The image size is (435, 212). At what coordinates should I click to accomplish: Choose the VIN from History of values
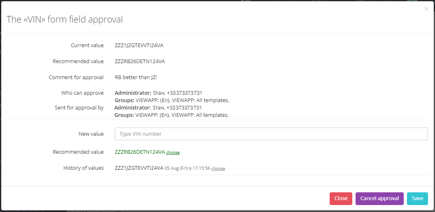tap(218, 168)
